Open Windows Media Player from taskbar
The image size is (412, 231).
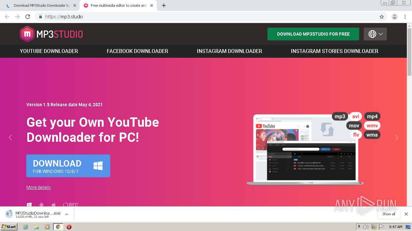[x=47, y=227]
